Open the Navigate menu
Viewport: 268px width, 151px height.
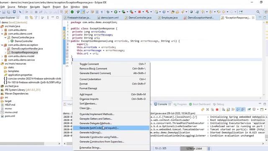point(35,7)
